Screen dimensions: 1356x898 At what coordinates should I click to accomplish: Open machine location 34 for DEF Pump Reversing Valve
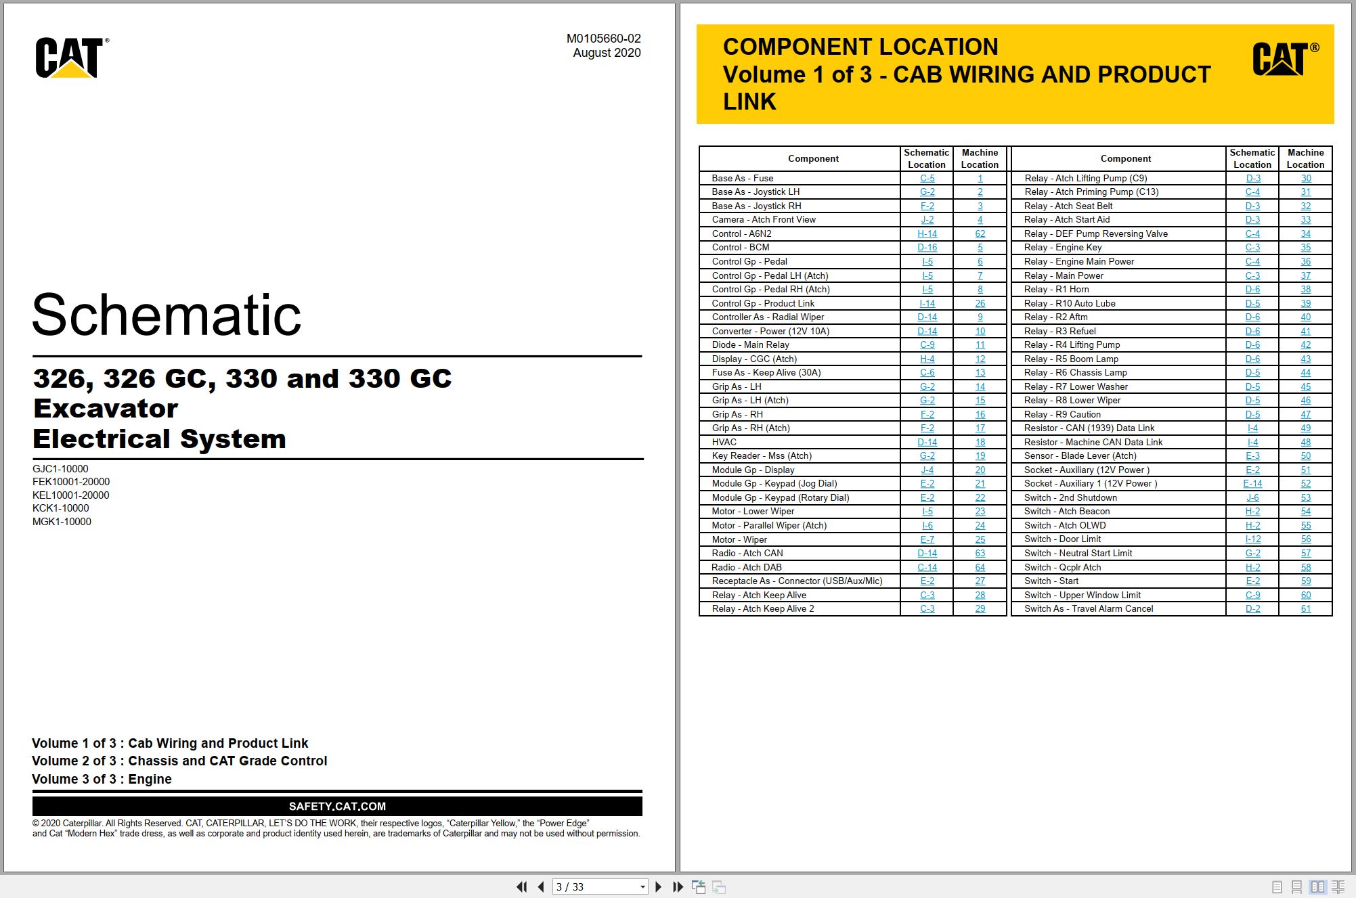(1305, 233)
